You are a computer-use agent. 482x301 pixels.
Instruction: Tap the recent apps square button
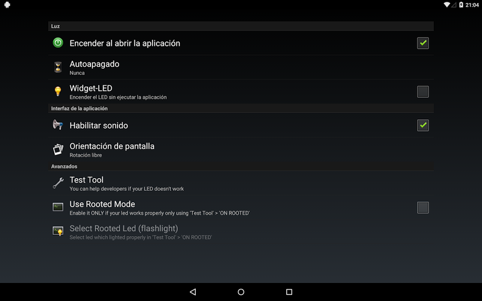[x=289, y=292]
